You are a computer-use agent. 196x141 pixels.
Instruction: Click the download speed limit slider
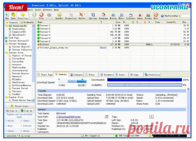coord(73,81)
